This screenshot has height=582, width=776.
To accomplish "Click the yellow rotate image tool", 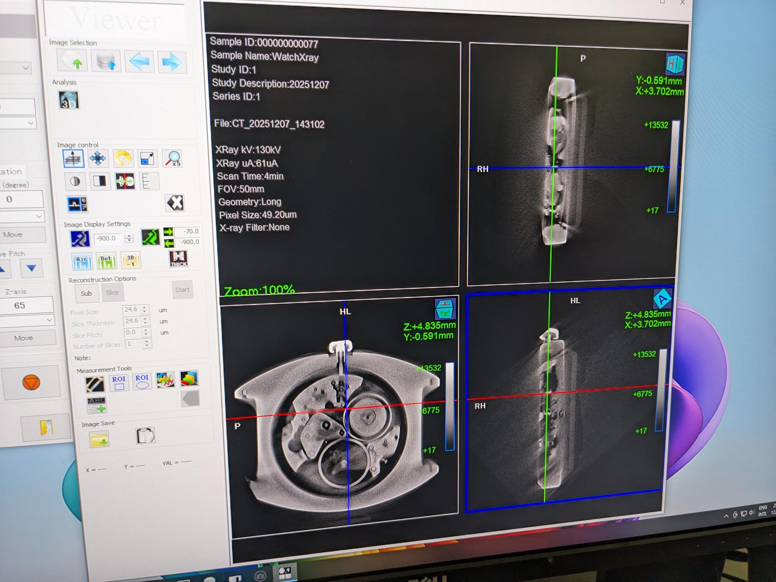I will tap(123, 158).
